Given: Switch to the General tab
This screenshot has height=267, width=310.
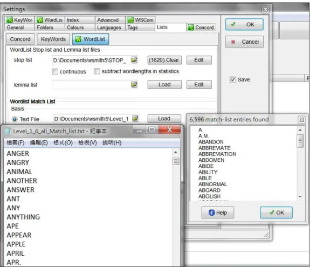Looking at the screenshot, I should [19, 28].
